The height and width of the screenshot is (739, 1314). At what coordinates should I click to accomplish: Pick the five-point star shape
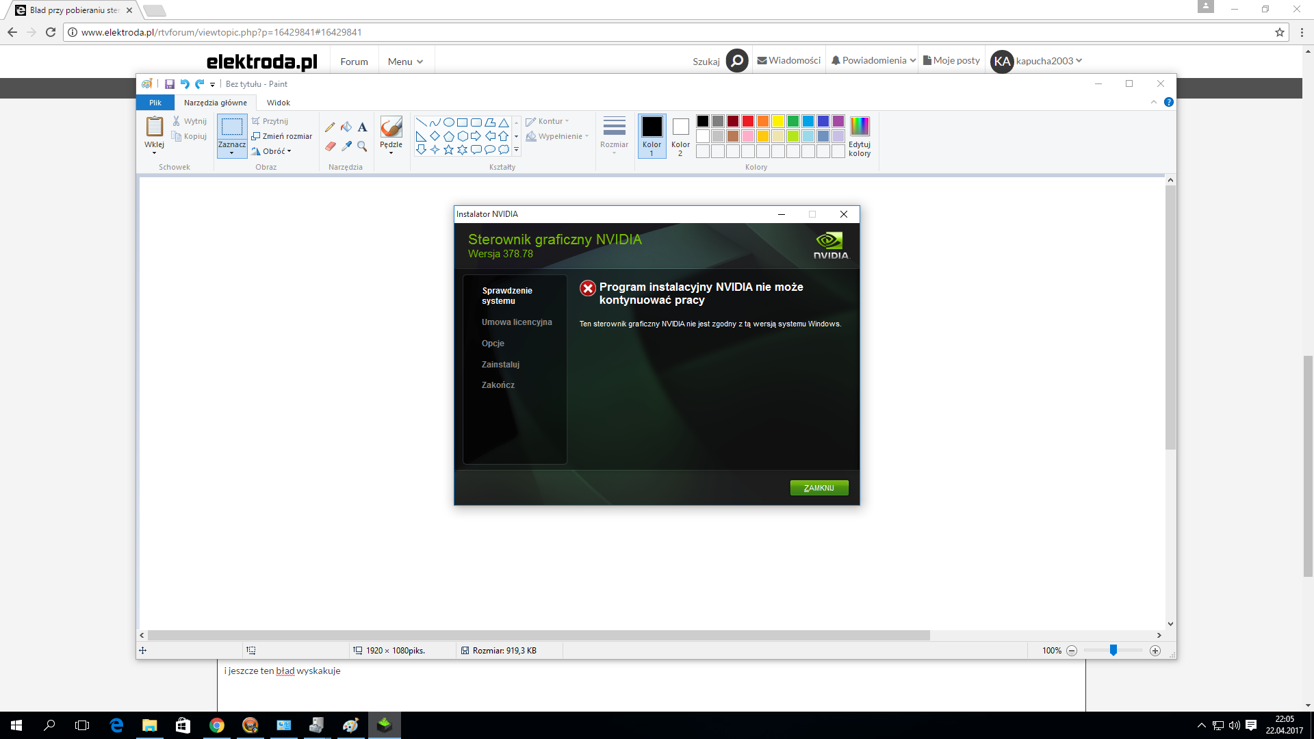click(449, 150)
